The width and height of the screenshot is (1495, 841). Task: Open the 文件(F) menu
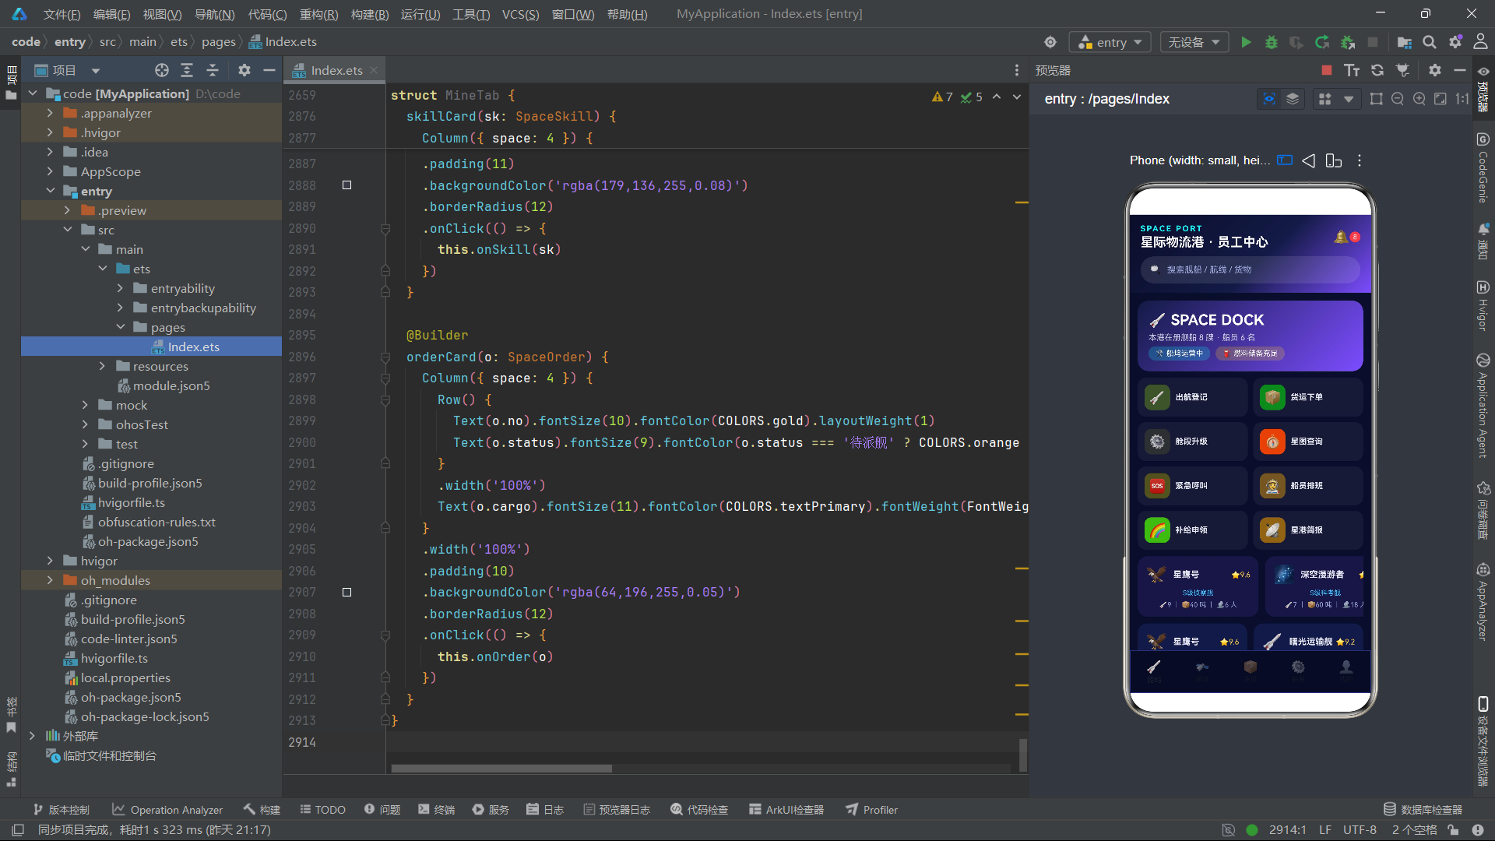62,14
